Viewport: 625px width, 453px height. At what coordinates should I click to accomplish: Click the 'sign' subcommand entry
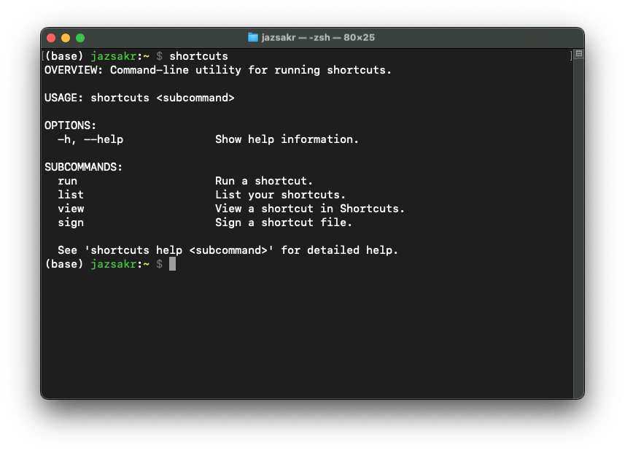[x=71, y=222]
